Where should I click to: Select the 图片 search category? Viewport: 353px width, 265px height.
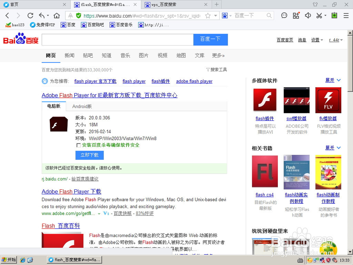click(144, 55)
